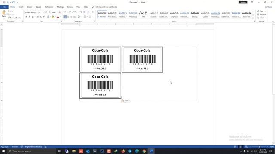
Task: Expand the Styles gallery
Action: (x=253, y=17)
